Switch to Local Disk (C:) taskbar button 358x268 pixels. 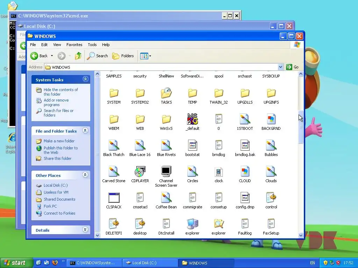click(150, 263)
